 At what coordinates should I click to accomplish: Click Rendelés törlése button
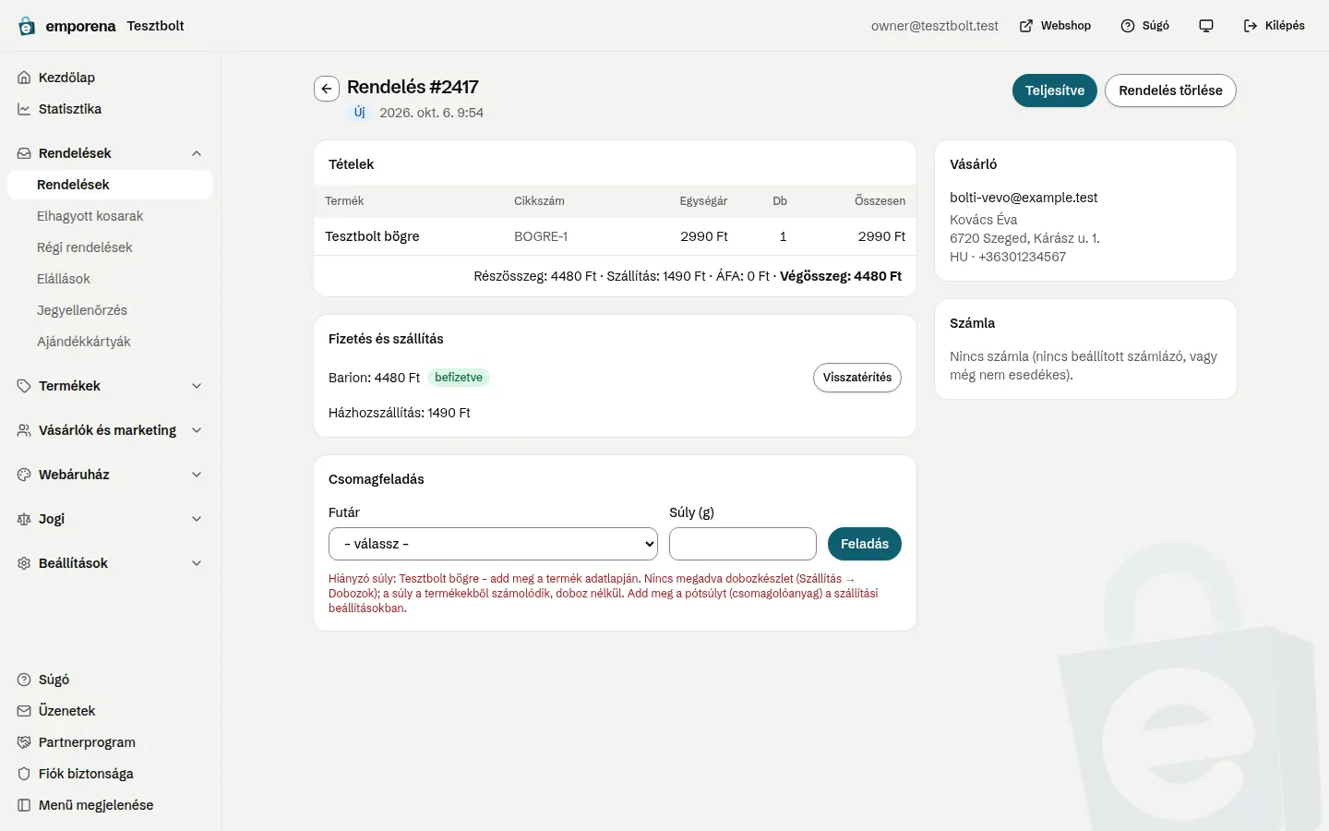pos(1170,90)
